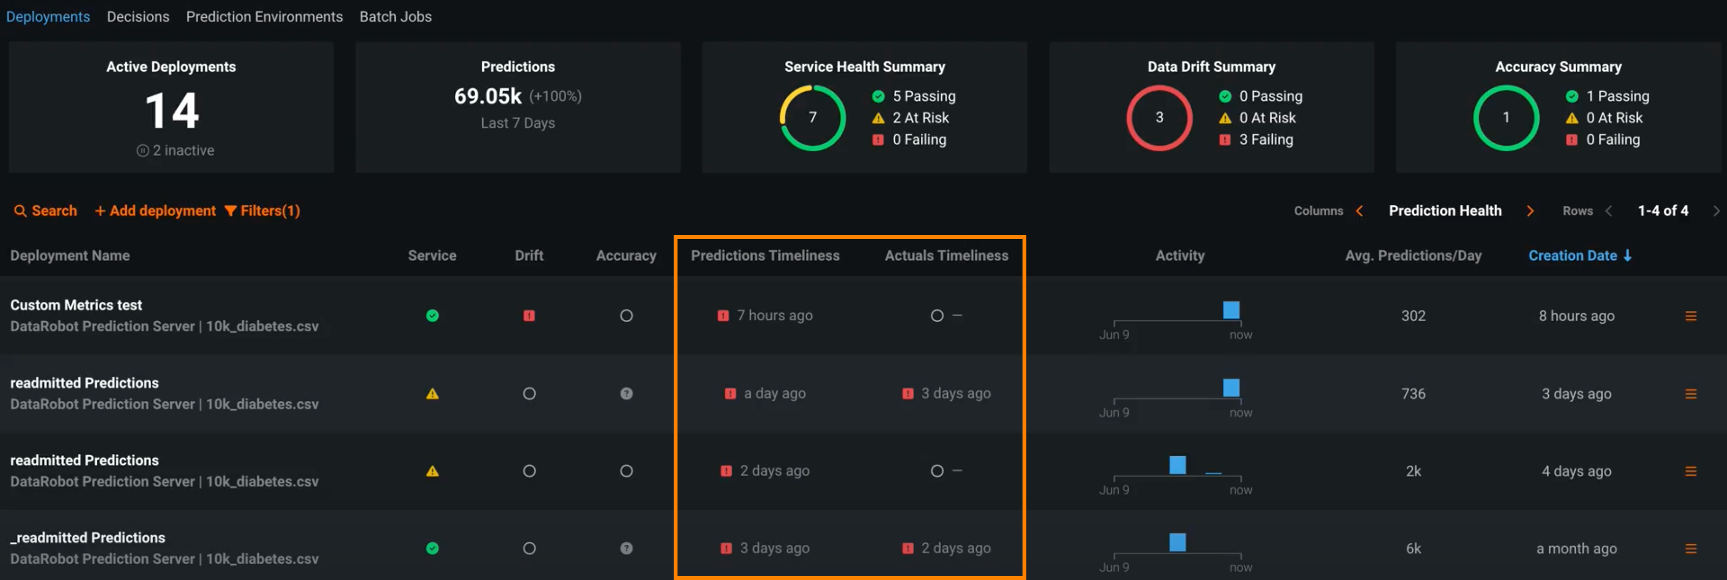This screenshot has width=1727, height=580.
Task: Open the Filters funnel icon
Action: point(230,211)
